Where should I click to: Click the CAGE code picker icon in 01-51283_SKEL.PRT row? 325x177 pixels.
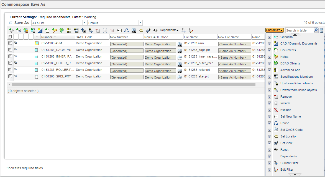point(180,77)
